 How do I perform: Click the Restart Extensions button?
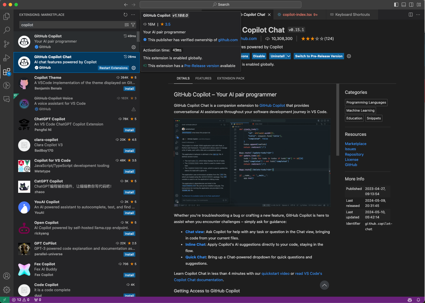[x=113, y=68]
